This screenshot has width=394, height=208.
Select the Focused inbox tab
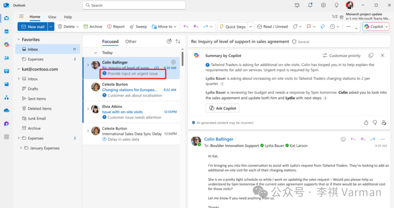pyautogui.click(x=110, y=42)
